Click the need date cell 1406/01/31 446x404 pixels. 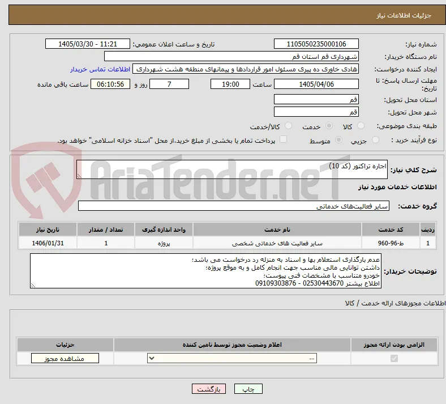pyautogui.click(x=48, y=243)
